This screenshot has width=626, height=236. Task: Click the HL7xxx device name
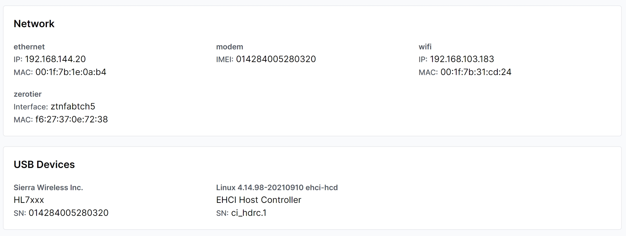point(29,200)
